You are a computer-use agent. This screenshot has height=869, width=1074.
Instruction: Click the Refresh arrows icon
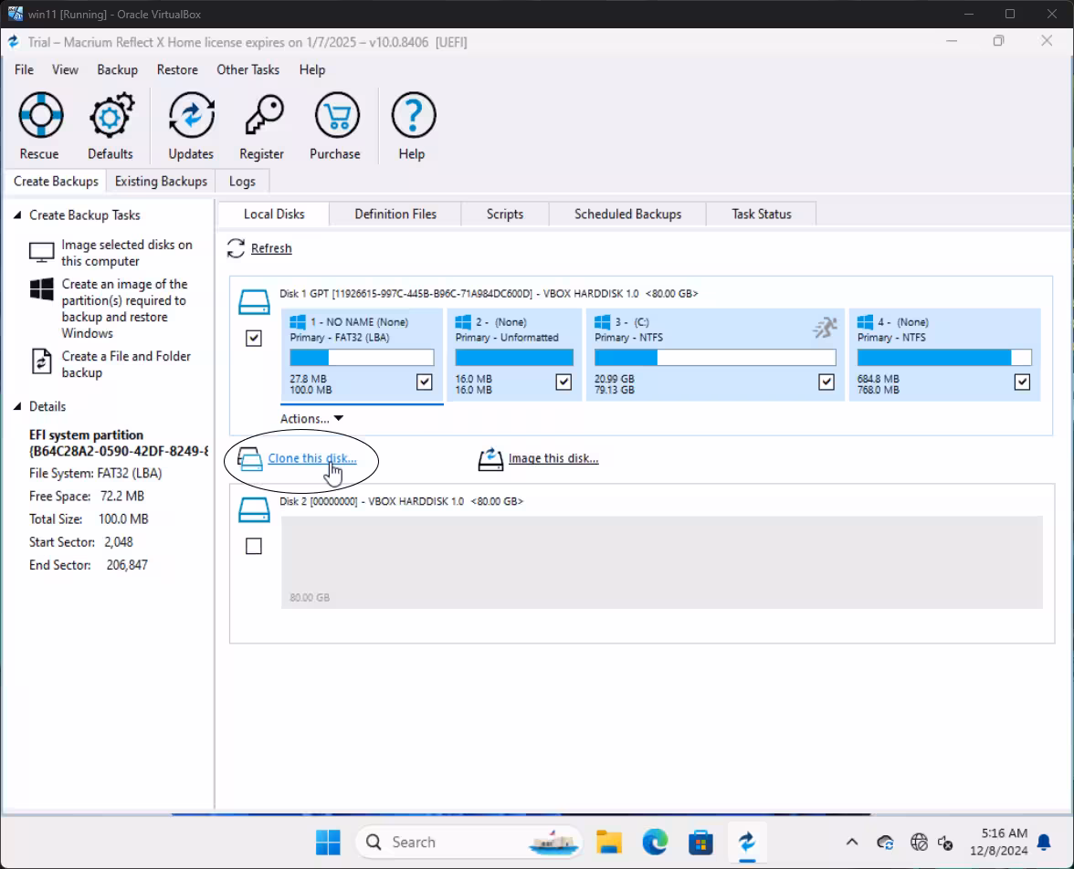tap(236, 248)
